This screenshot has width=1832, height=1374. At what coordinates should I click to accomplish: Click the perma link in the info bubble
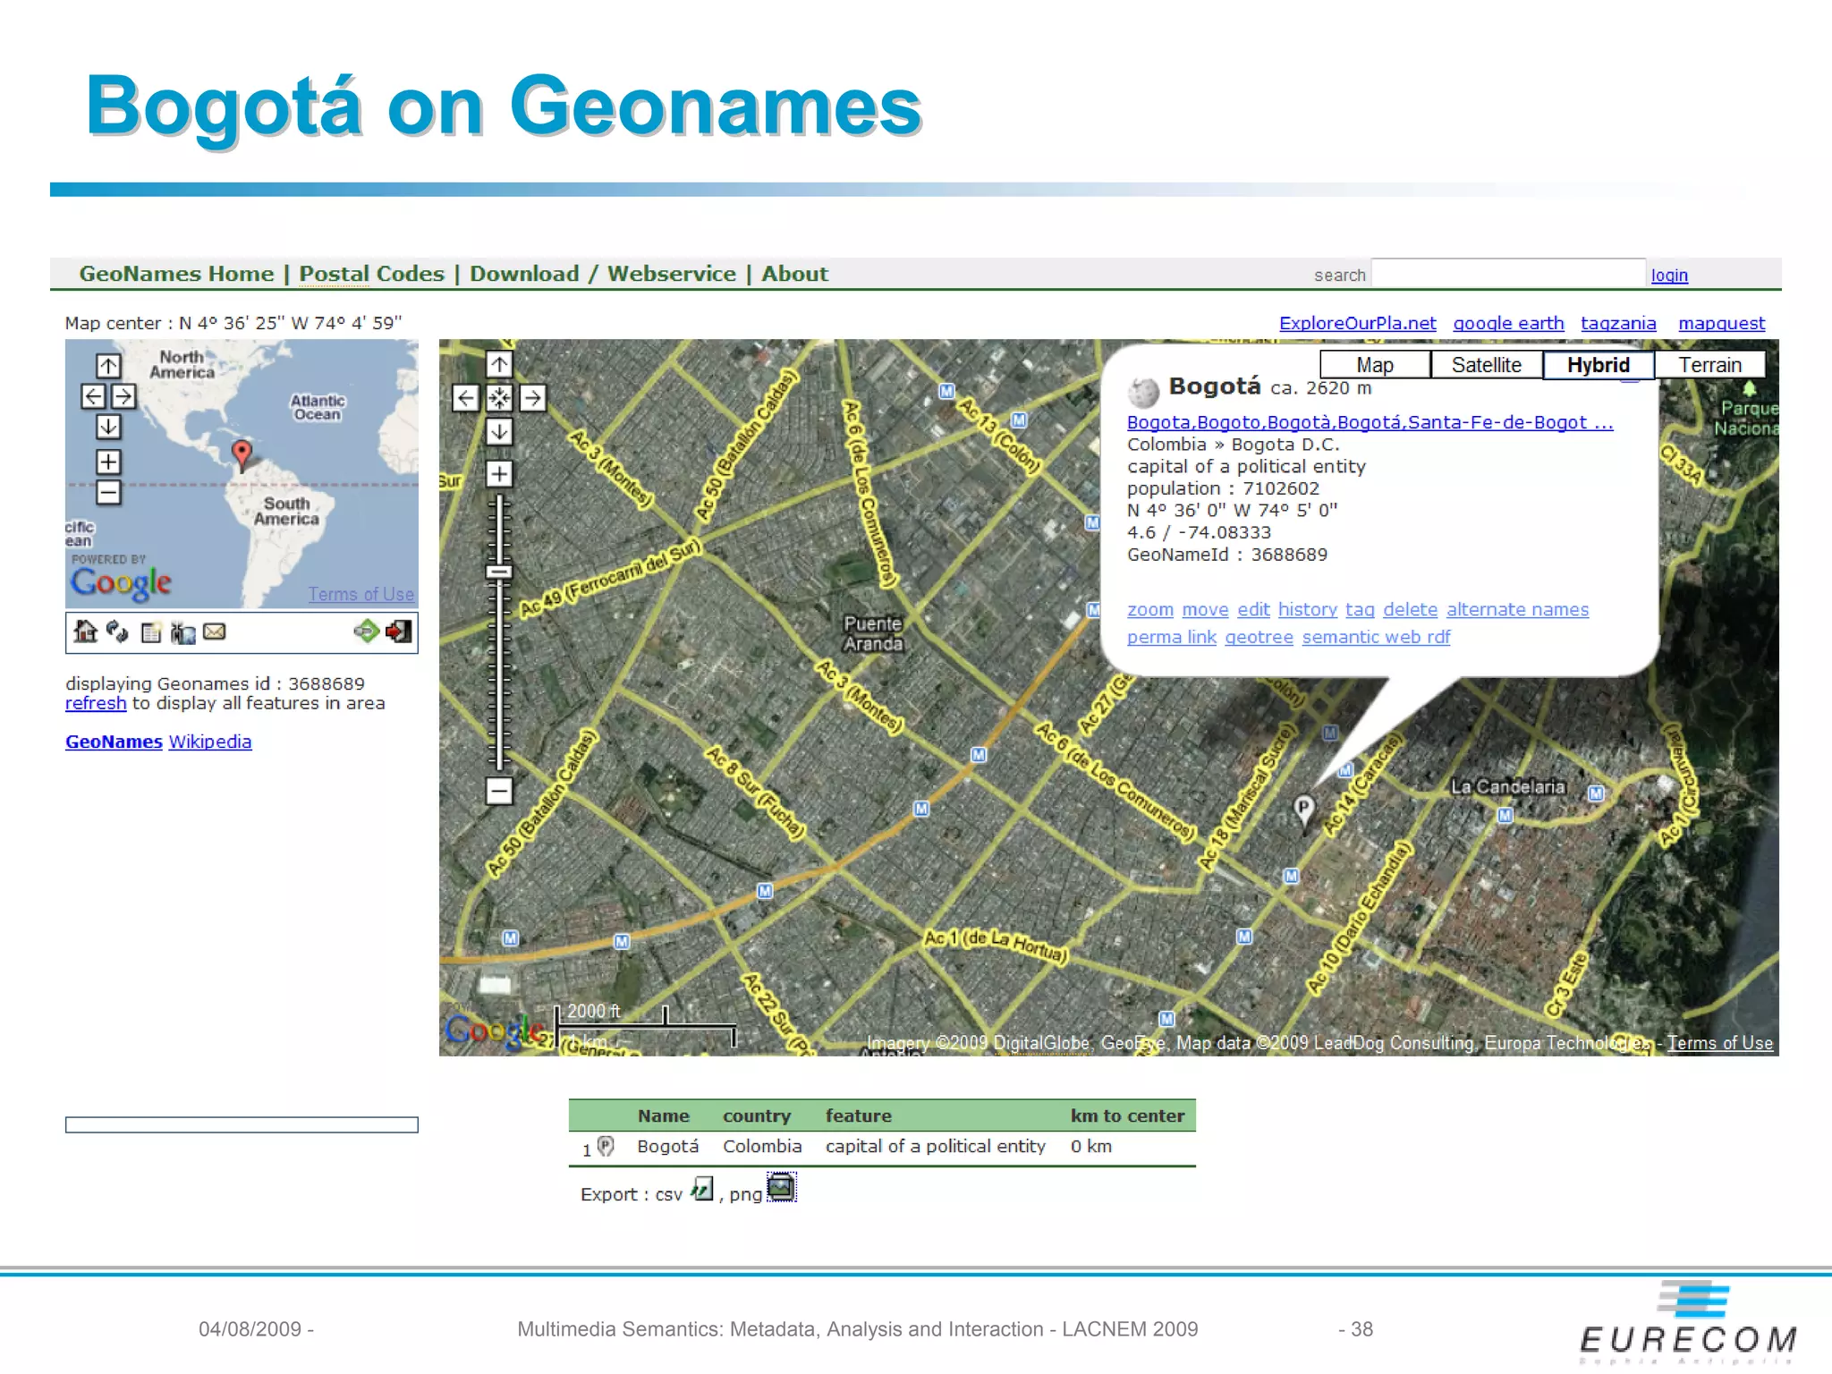1172,637
